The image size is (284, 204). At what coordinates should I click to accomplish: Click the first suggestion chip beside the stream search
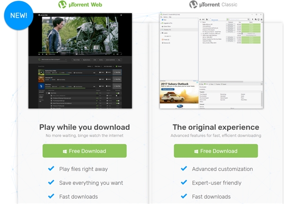76,60
